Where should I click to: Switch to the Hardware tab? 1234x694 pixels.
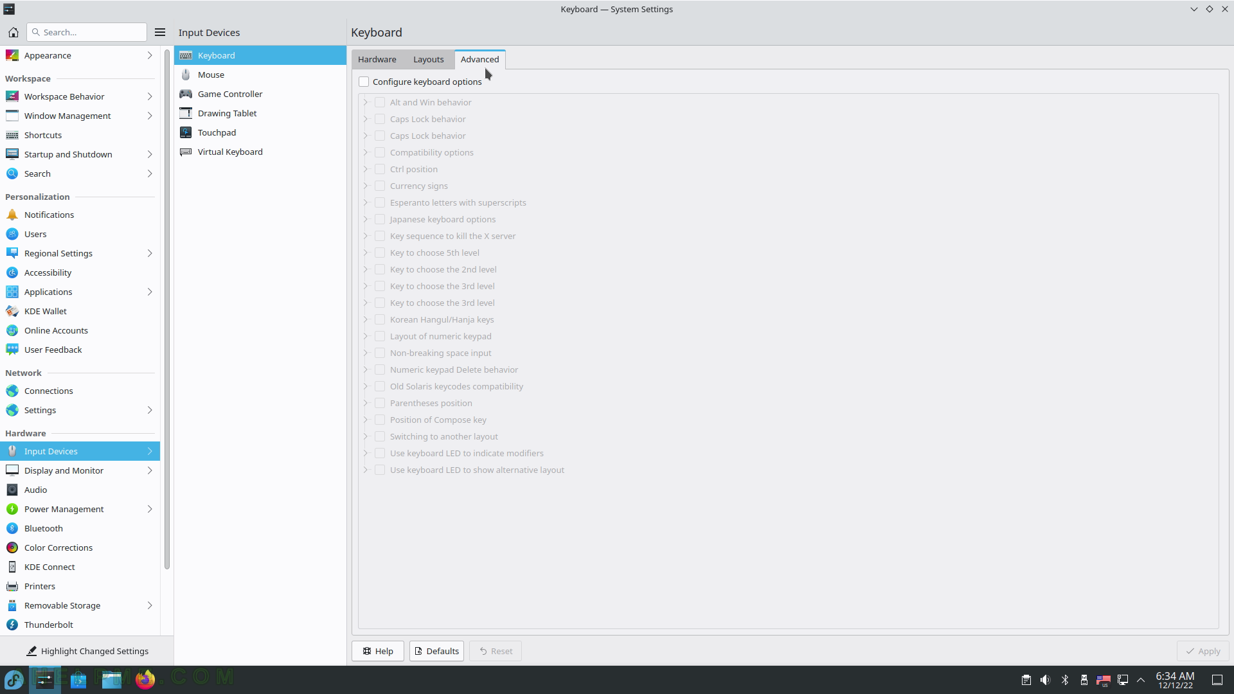pyautogui.click(x=377, y=59)
